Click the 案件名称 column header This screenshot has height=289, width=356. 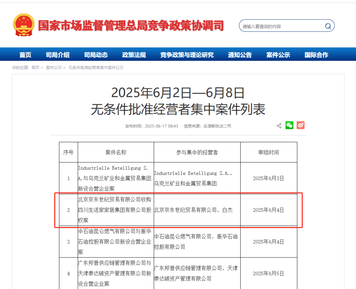[116, 153]
